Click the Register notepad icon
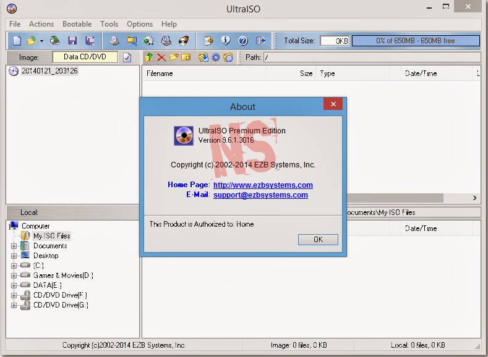This screenshot has width=488, height=357. point(208,41)
